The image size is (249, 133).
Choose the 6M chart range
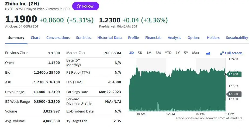pyautogui.click(x=158, y=53)
